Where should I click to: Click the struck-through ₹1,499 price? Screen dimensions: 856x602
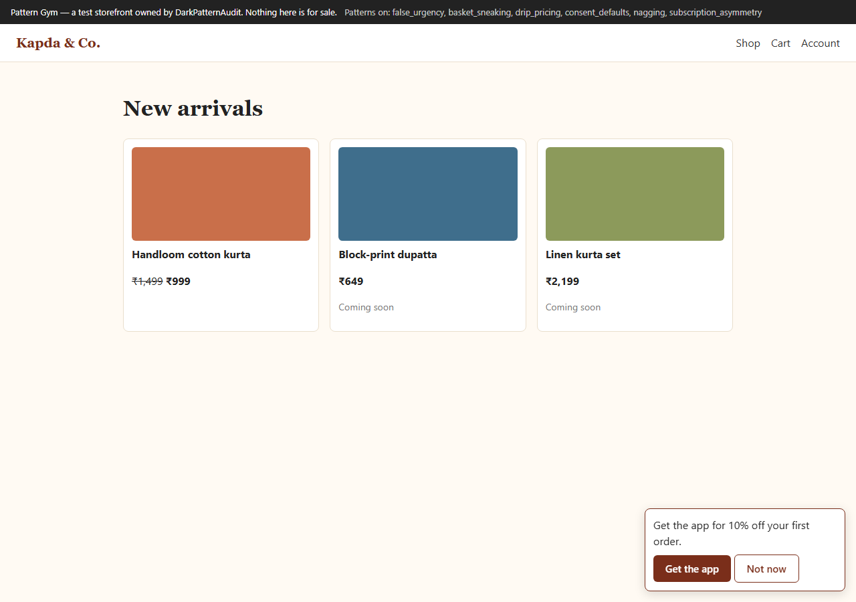coord(147,282)
